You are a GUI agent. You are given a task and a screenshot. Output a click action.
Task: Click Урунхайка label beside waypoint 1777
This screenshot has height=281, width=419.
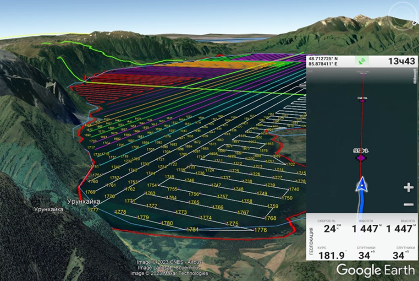83,201
